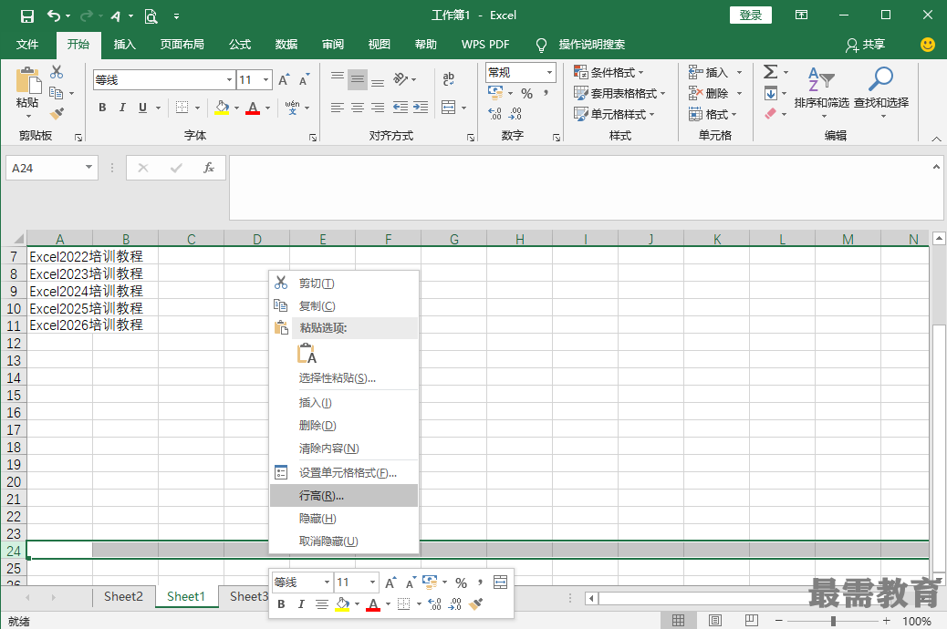
Task: Click the Share button
Action: coord(866,44)
